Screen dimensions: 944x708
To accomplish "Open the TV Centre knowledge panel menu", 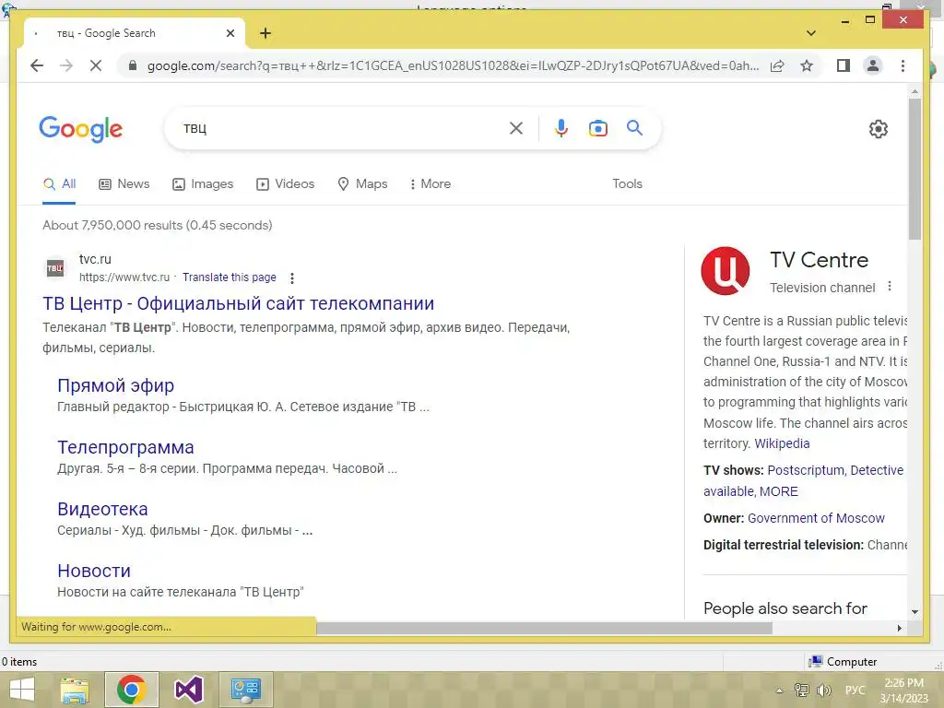I will pos(890,287).
